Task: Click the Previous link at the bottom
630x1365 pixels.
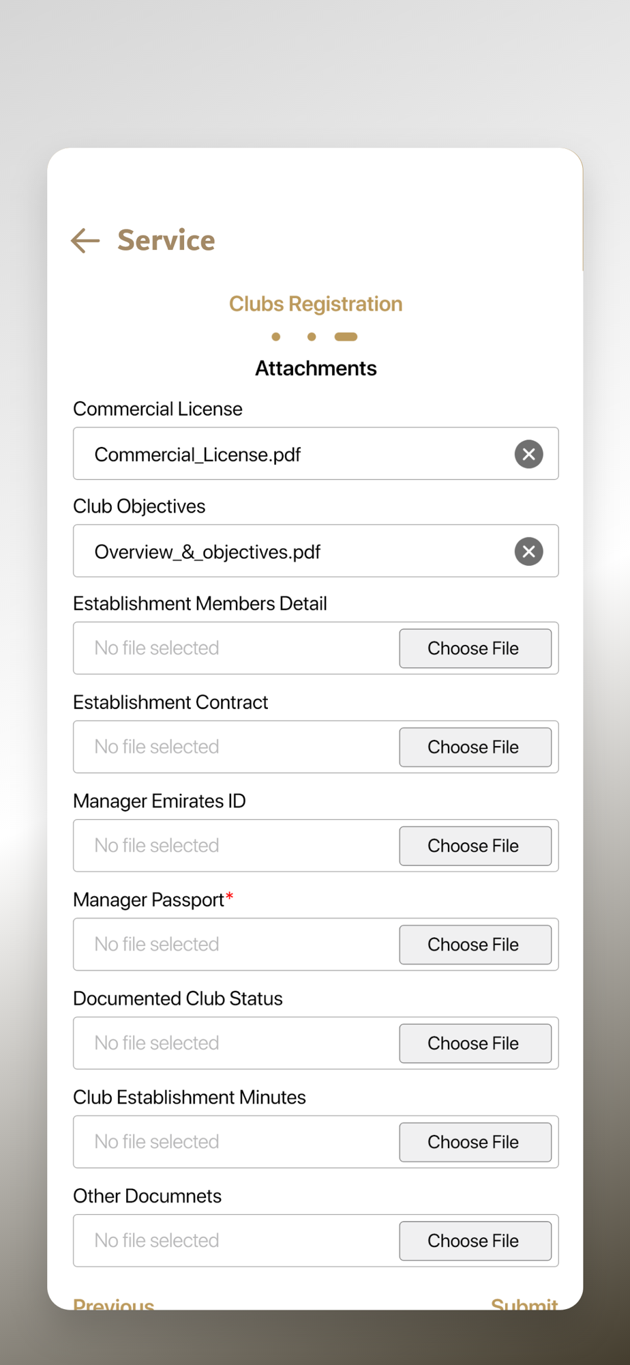Action: pos(114,1304)
